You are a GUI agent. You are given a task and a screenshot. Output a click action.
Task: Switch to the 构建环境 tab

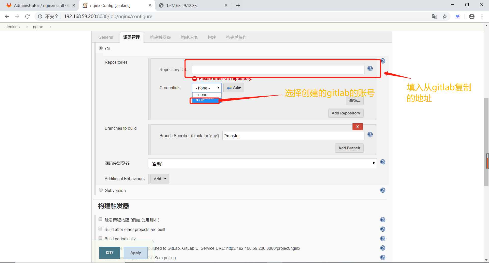(x=189, y=37)
